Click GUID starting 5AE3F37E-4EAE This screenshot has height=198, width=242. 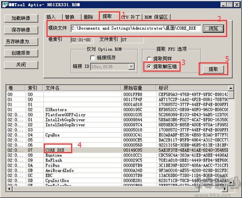pos(193,150)
